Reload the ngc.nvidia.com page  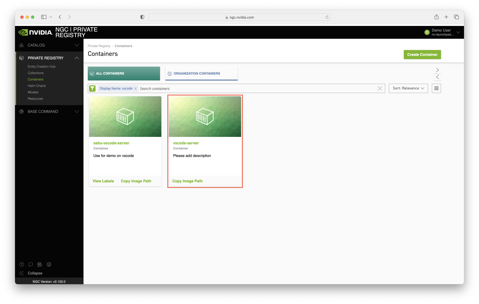[x=327, y=17]
